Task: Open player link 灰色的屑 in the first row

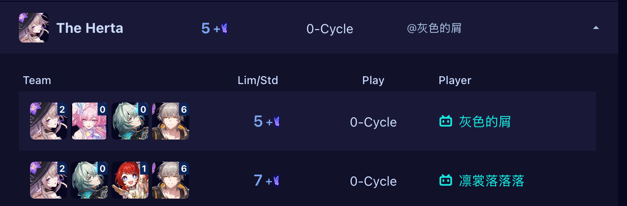Action: click(485, 122)
